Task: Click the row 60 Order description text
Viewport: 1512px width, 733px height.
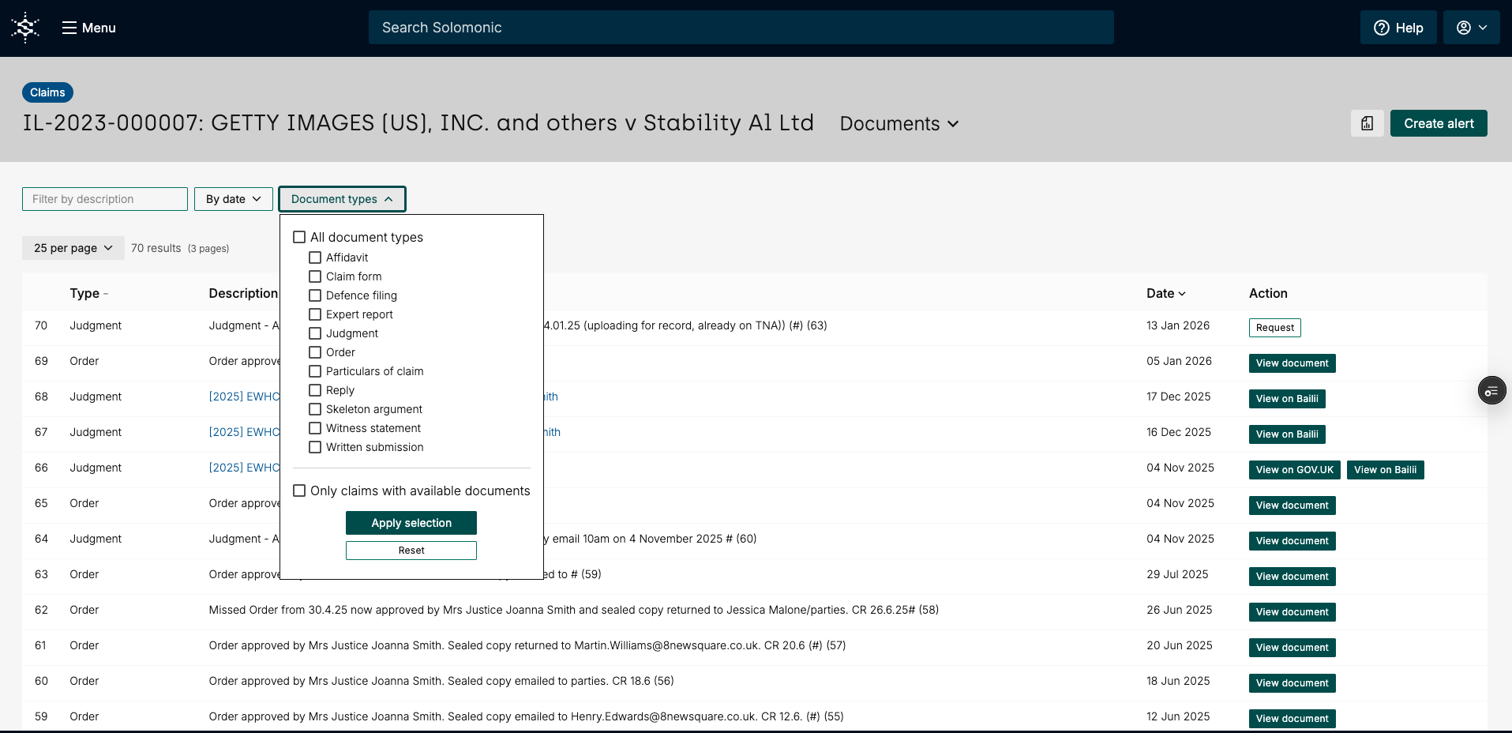Action: 441,681
